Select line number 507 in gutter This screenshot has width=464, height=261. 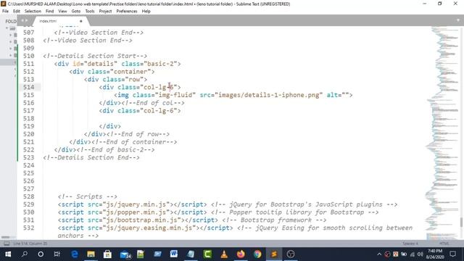29,33
